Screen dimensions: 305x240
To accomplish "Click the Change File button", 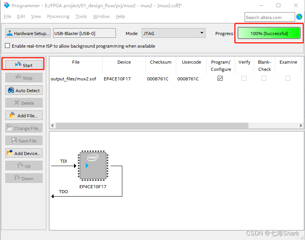I will pyautogui.click(x=24, y=128).
